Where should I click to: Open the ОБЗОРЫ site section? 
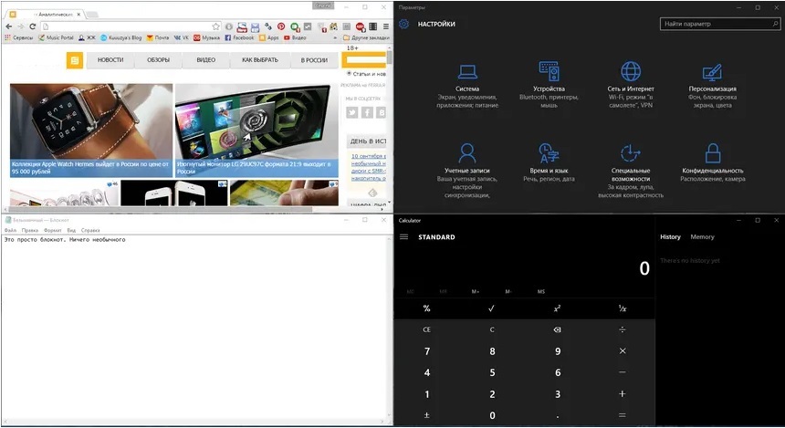click(x=158, y=60)
